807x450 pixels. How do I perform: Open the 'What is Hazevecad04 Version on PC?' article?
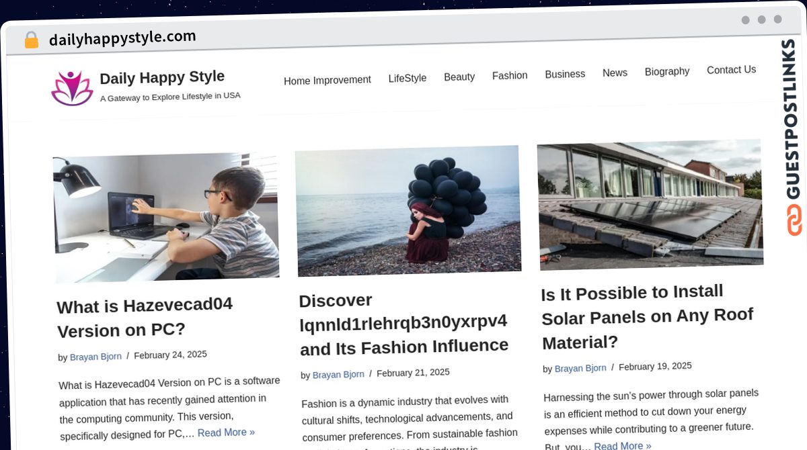pos(145,318)
